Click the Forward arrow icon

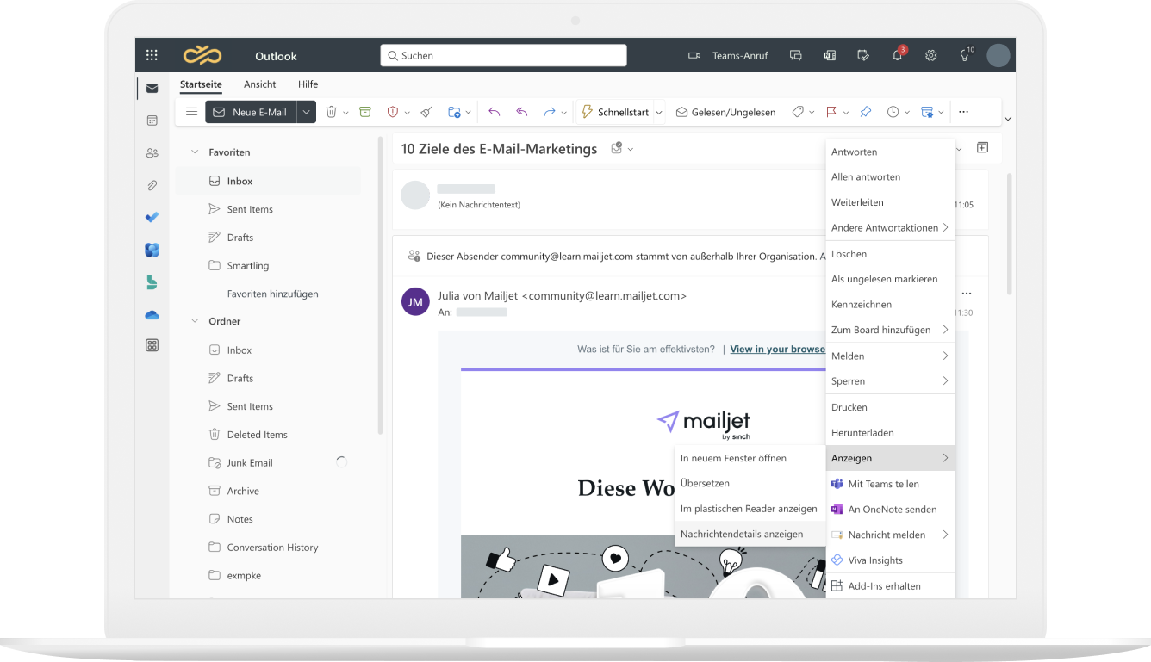pyautogui.click(x=550, y=112)
